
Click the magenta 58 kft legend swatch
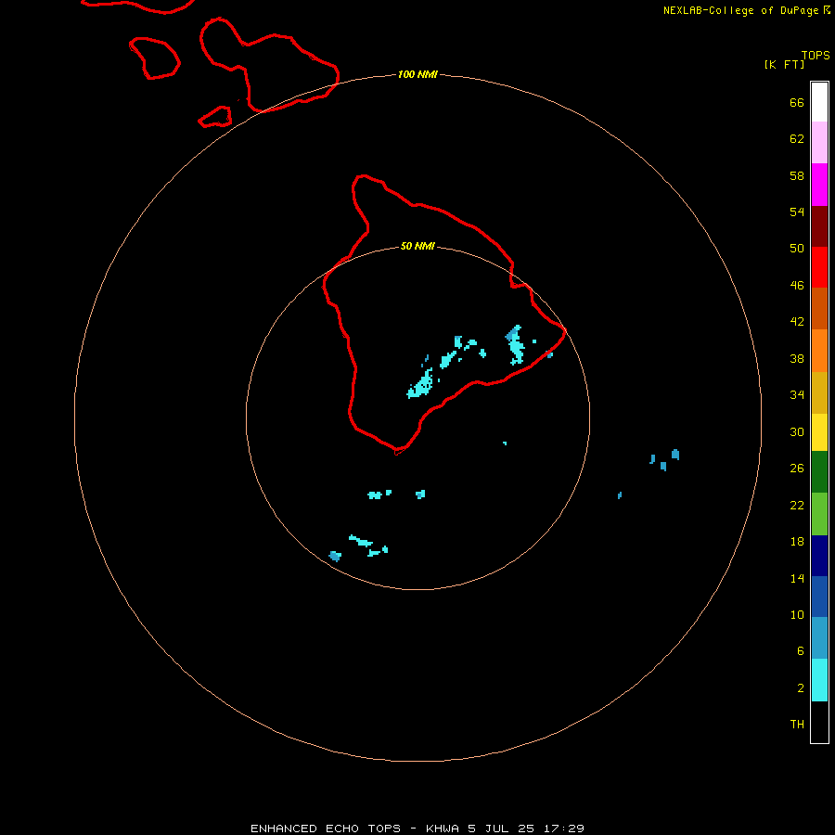[x=819, y=185]
